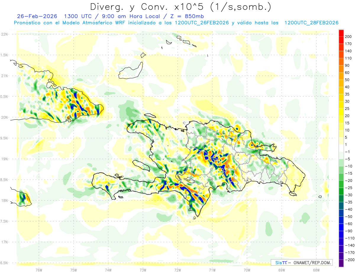Click the "SisTT - ONAMET/REP.DOM." credit box
This screenshot has height=274, width=355.
[301, 262]
